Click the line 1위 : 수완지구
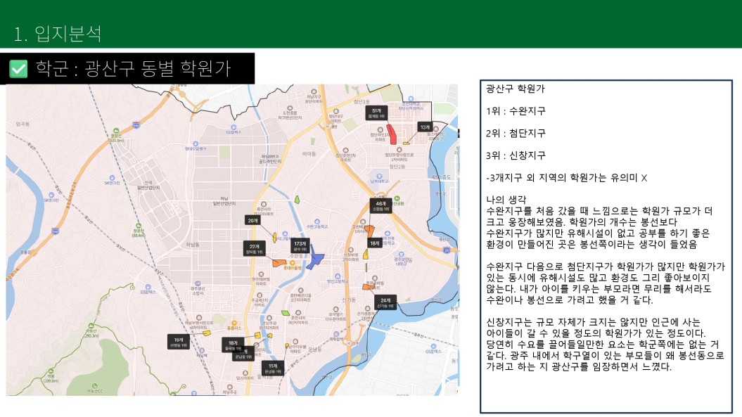The height and width of the screenshot is (417, 742). [x=516, y=111]
